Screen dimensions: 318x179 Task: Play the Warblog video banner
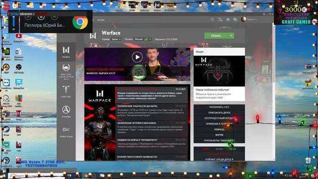click(x=137, y=57)
